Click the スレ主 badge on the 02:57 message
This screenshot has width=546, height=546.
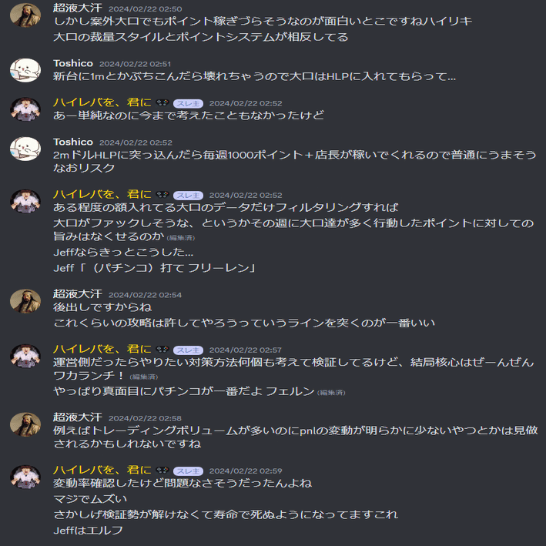188,350
